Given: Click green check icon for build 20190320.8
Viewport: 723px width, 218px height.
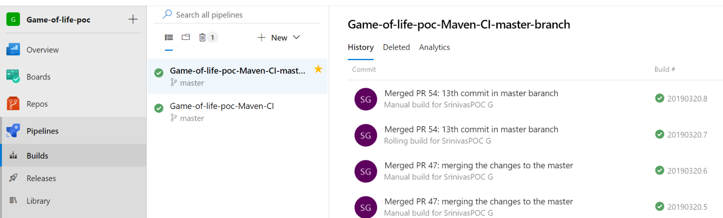Looking at the screenshot, I should pos(660,98).
